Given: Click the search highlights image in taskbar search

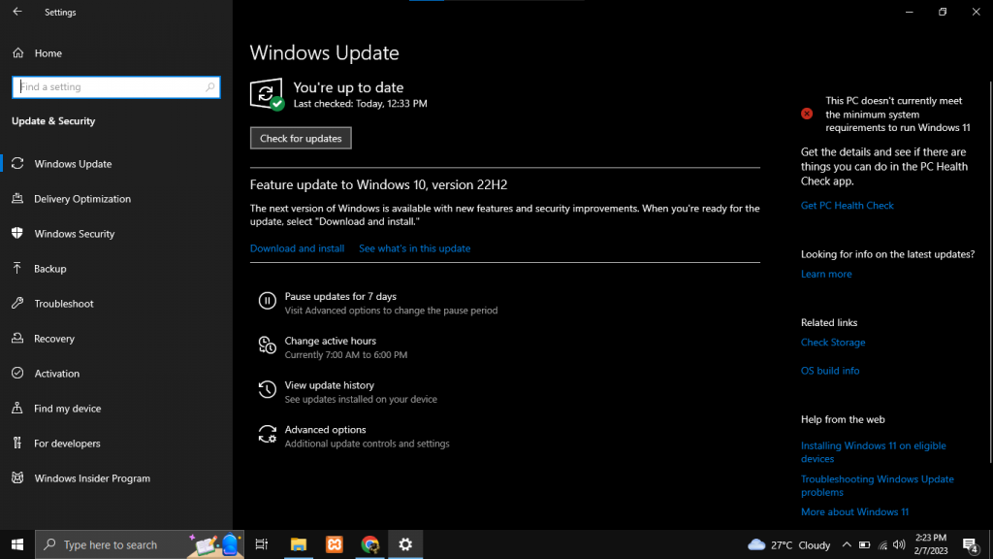Looking at the screenshot, I should click(x=216, y=544).
